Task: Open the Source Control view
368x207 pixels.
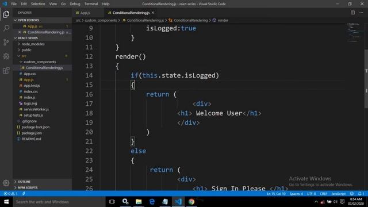Action: coord(6,42)
